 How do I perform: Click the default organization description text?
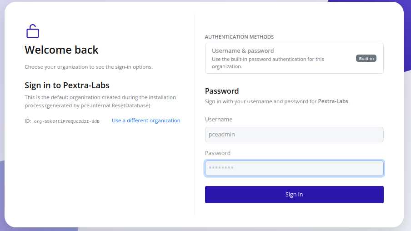pyautogui.click(x=100, y=101)
